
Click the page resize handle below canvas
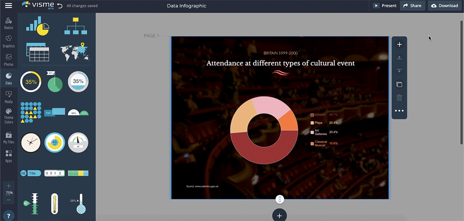(279, 199)
